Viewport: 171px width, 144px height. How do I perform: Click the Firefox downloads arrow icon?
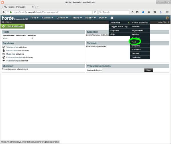click(x=143, y=12)
